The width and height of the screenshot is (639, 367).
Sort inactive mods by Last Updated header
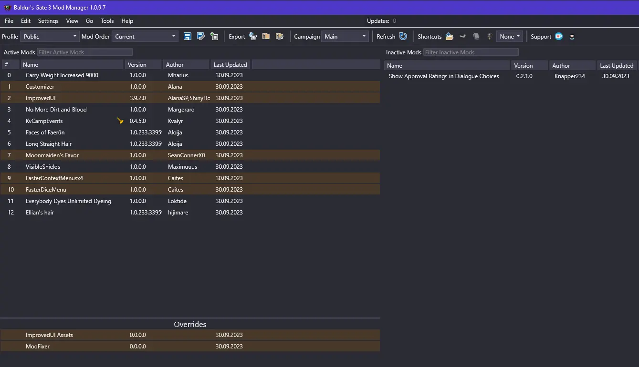click(x=617, y=65)
